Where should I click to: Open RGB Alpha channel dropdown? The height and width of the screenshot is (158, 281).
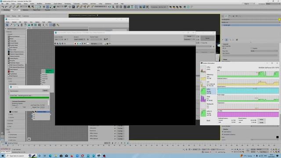96,43
